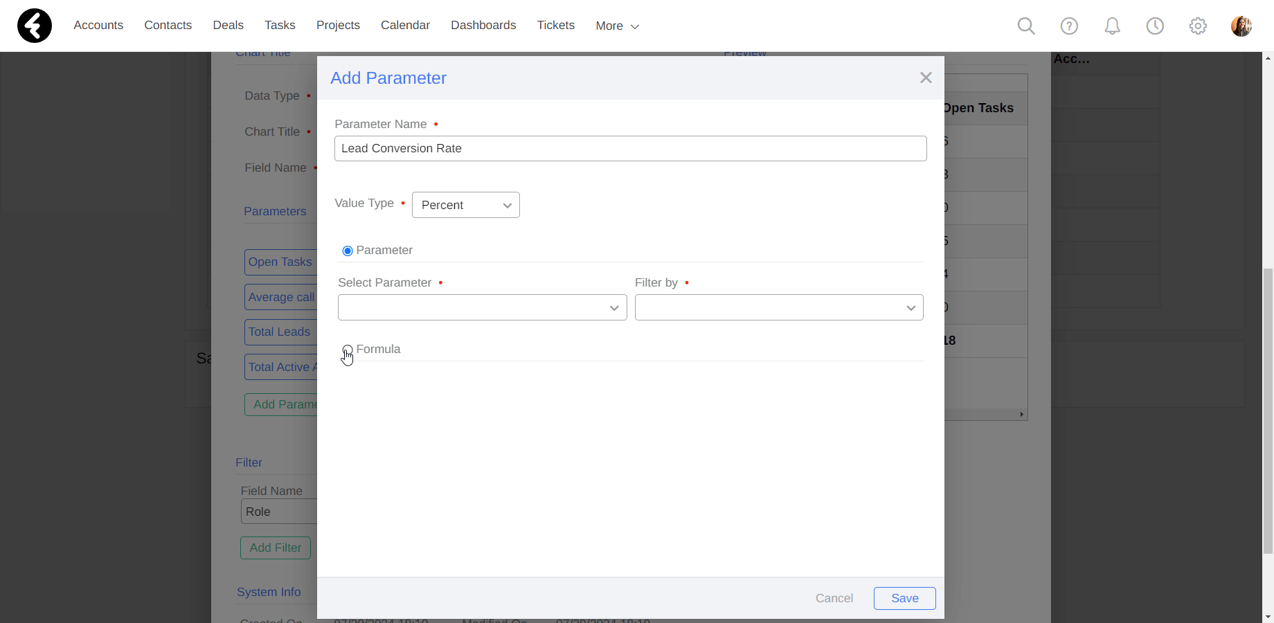This screenshot has width=1274, height=623.
Task: Click the Add Parameter dialog title
Action: pos(388,78)
